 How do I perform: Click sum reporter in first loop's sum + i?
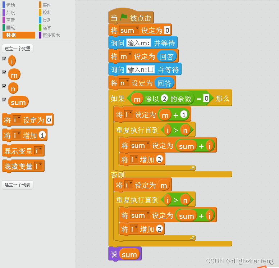(x=186, y=146)
